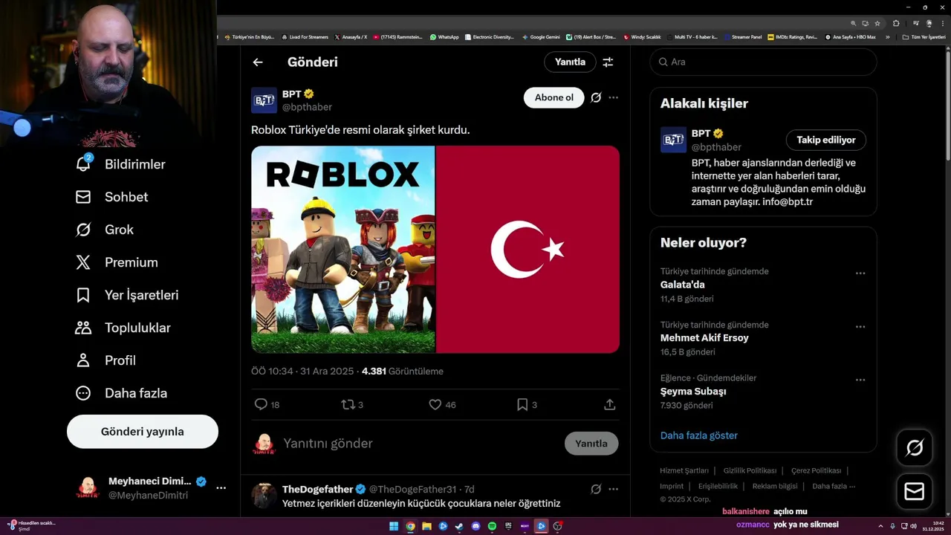Image resolution: width=951 pixels, height=535 pixels.
Task: Open Spotify from the taskbar
Action: (x=492, y=526)
